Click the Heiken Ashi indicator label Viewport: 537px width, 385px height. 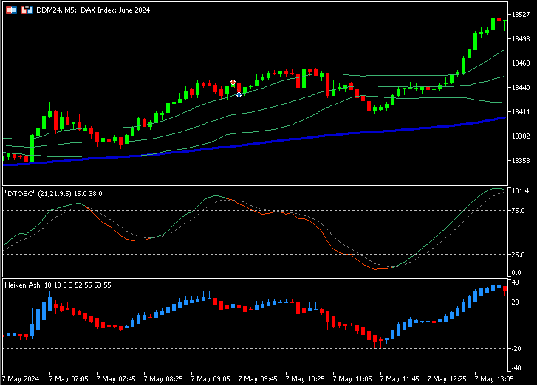click(58, 285)
